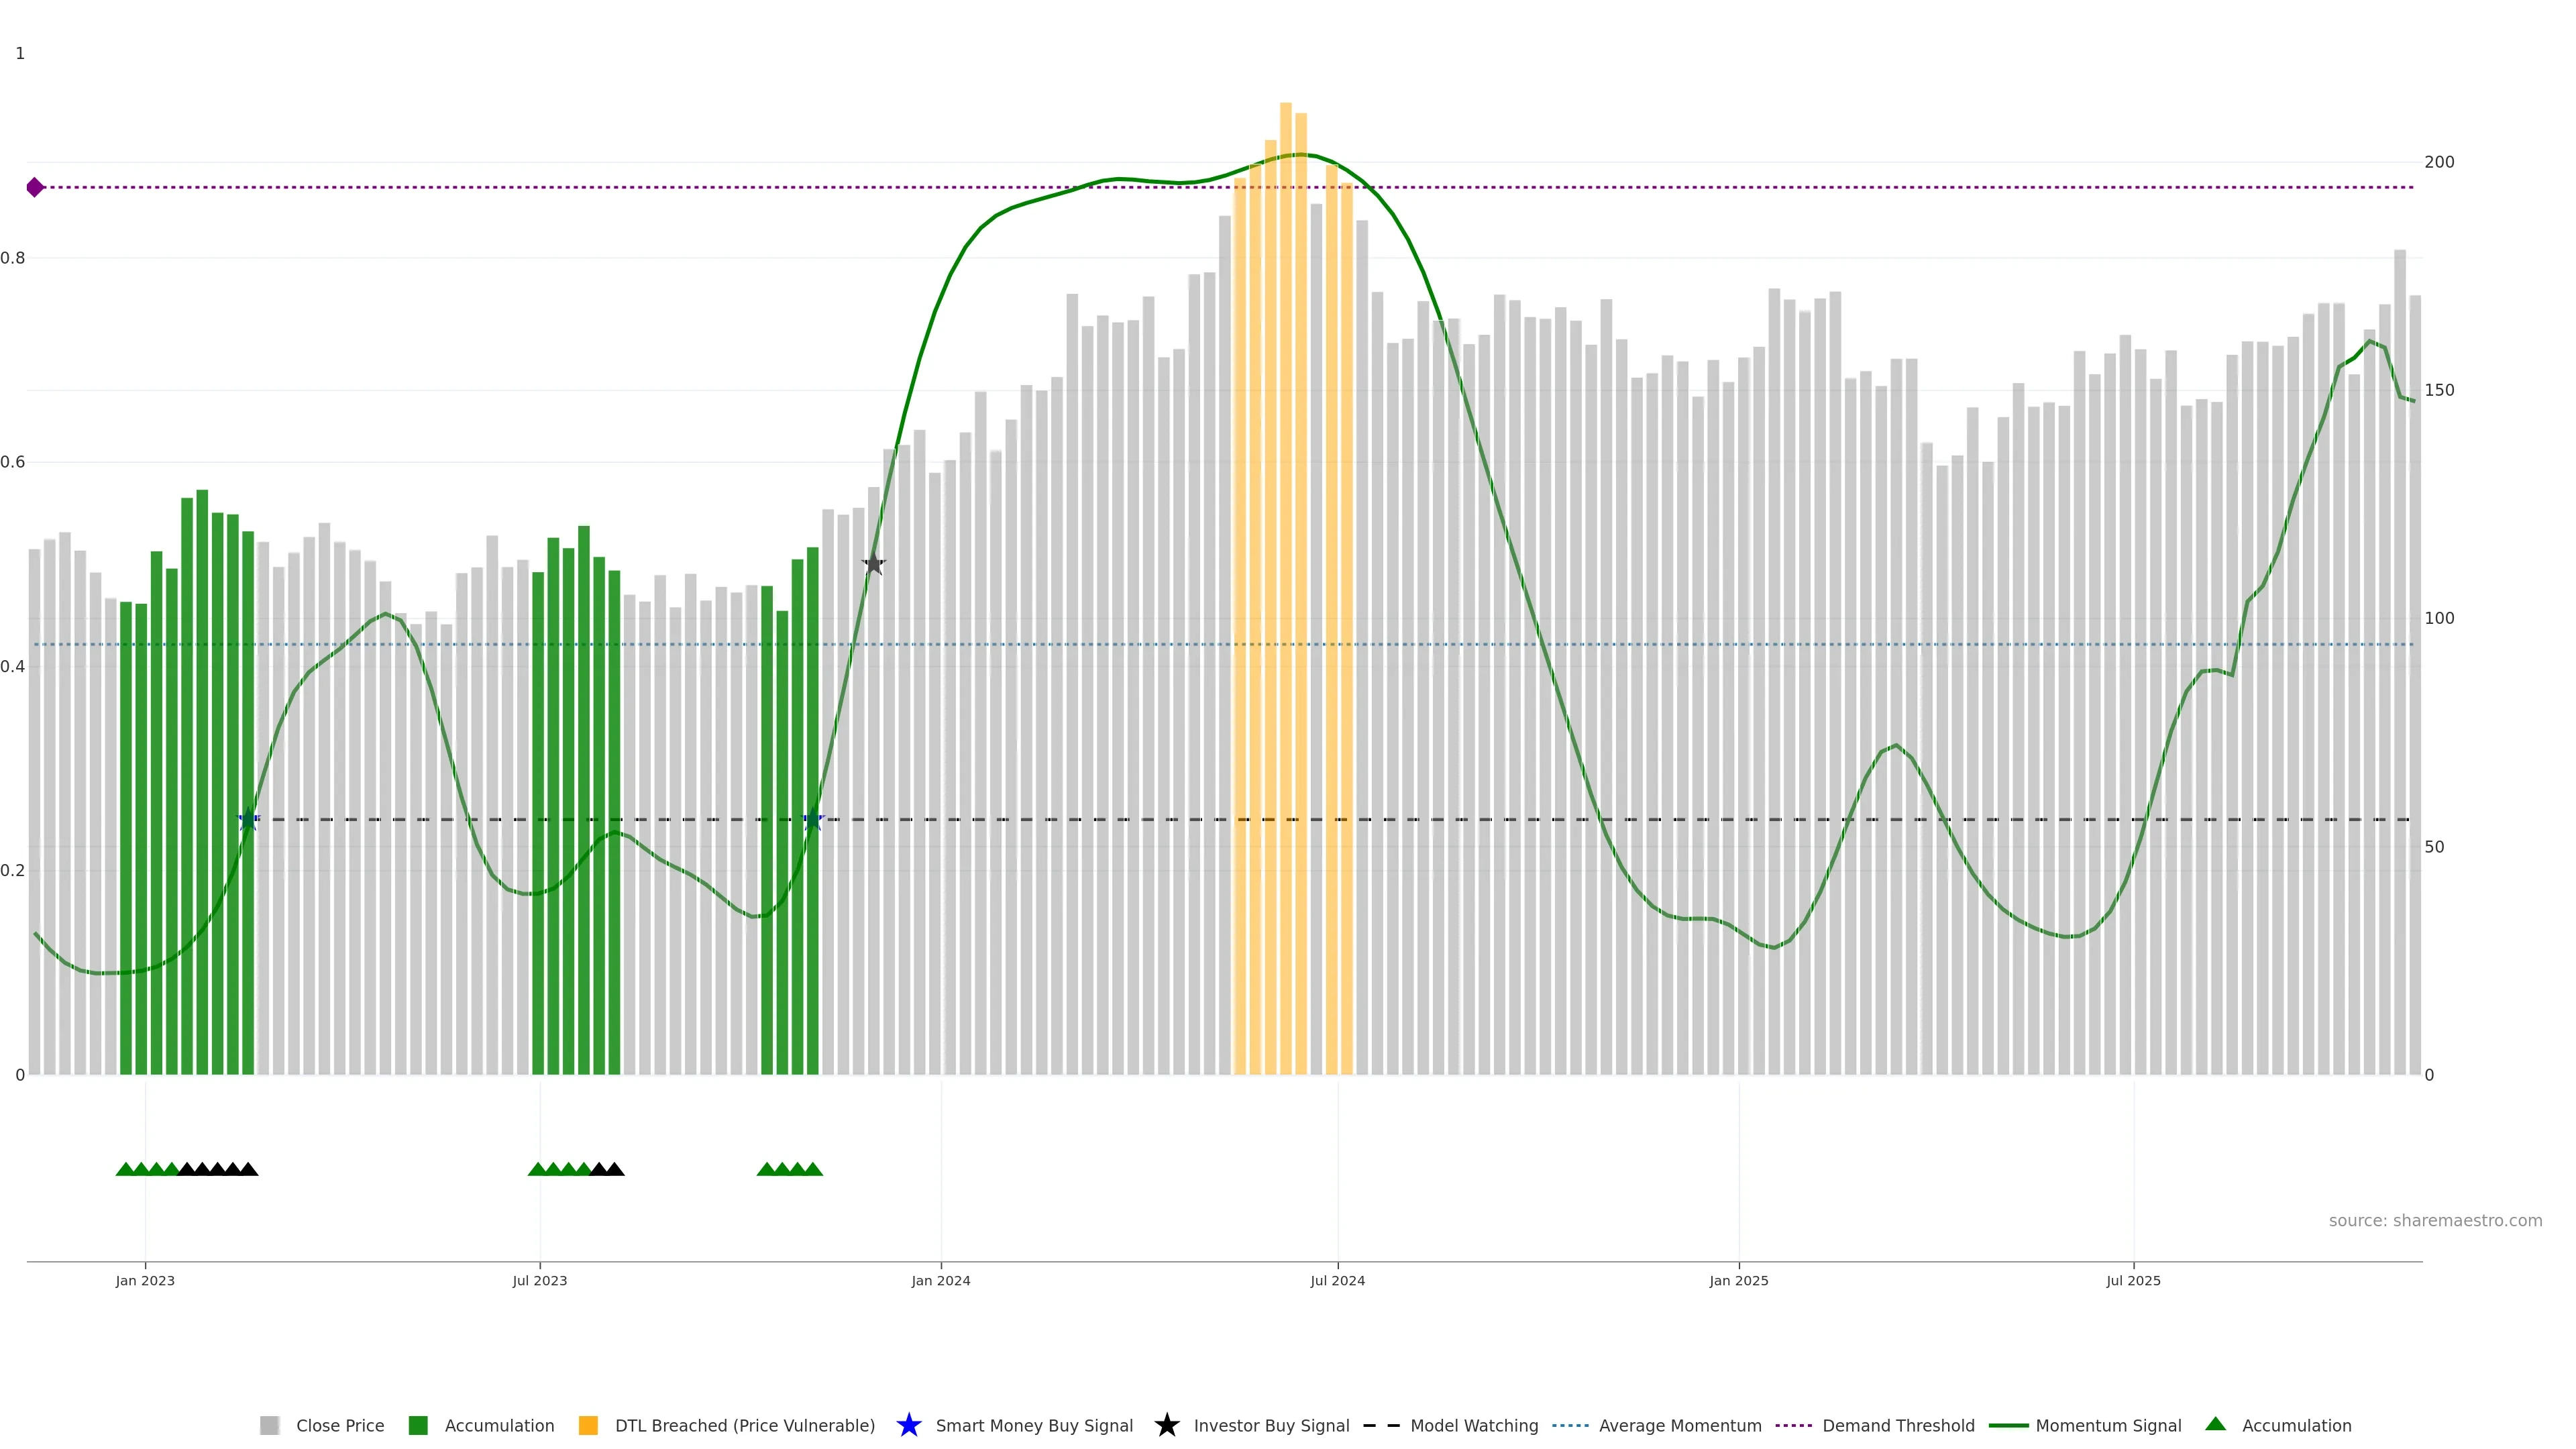Click the blue Smart Money star legend icon
The height and width of the screenshot is (1449, 2576).
click(908, 1425)
